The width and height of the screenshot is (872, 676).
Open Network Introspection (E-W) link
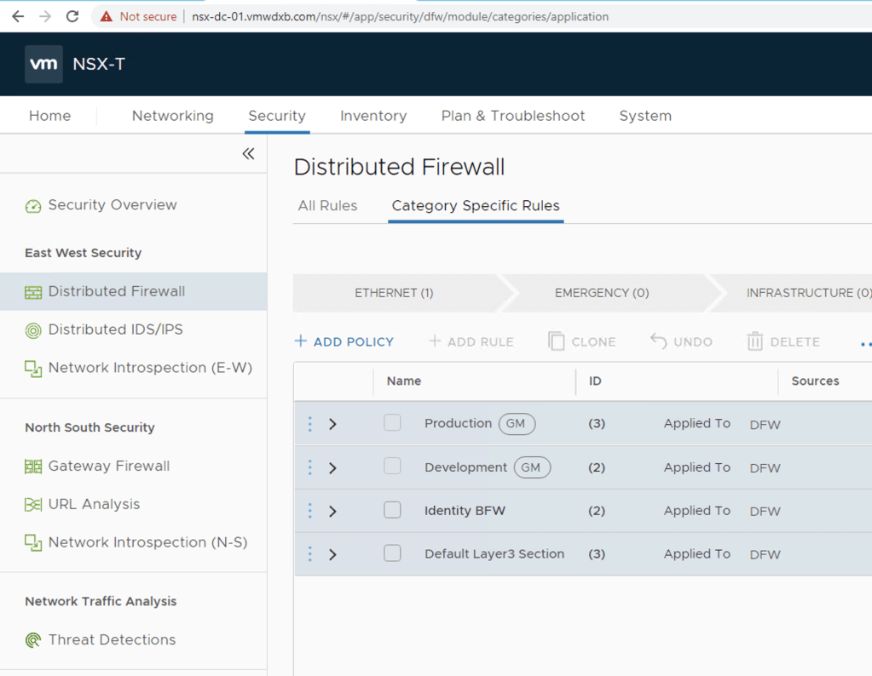[x=150, y=368]
